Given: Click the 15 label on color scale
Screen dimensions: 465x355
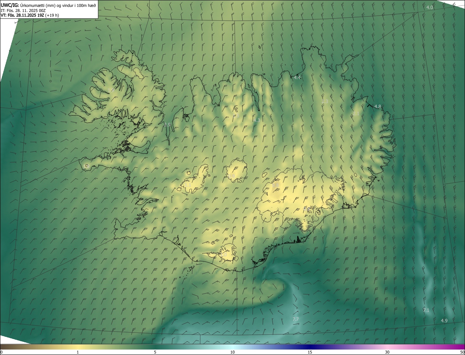Looking at the screenshot, I should [310, 352].
